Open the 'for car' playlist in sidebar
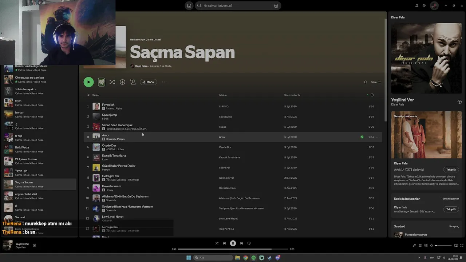 pos(39,114)
